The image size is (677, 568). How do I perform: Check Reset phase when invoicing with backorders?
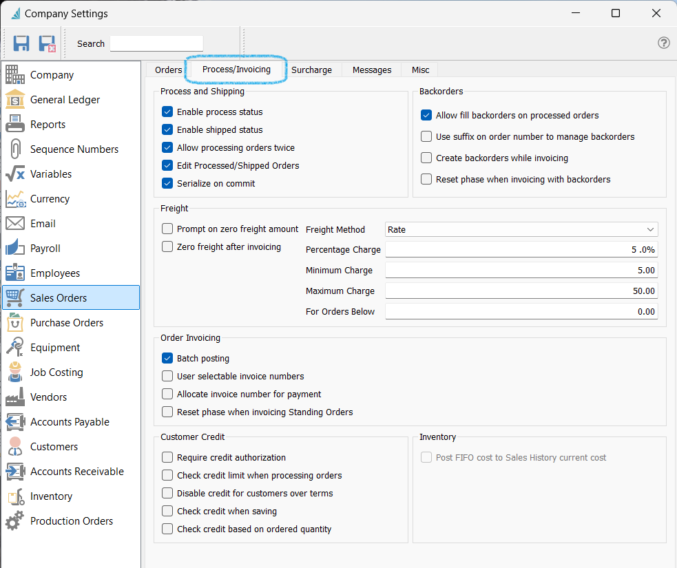point(426,179)
